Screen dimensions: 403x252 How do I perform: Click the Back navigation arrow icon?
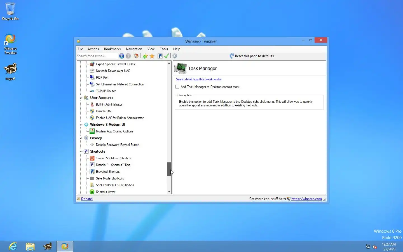122,56
